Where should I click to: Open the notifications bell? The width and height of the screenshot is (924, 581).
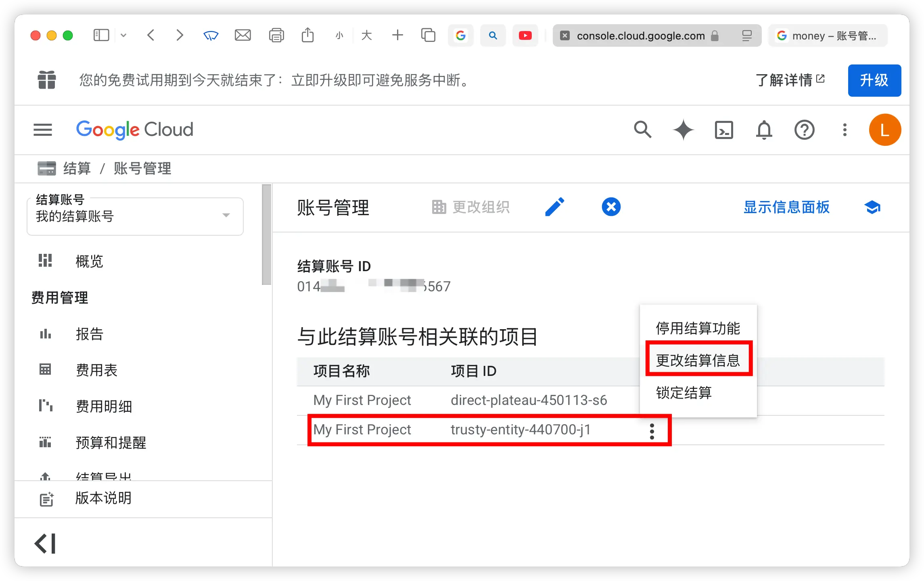pyautogui.click(x=764, y=130)
